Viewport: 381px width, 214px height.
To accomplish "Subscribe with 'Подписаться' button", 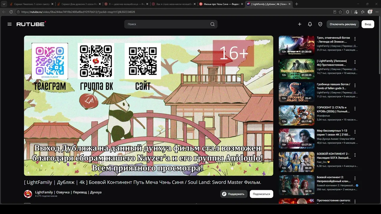I will [x=261, y=194].
